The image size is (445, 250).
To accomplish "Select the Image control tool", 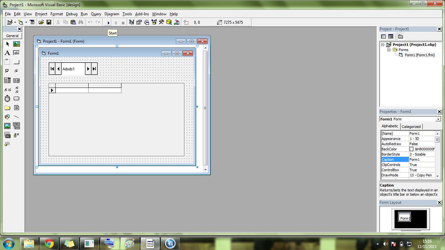I will [x=7, y=126].
